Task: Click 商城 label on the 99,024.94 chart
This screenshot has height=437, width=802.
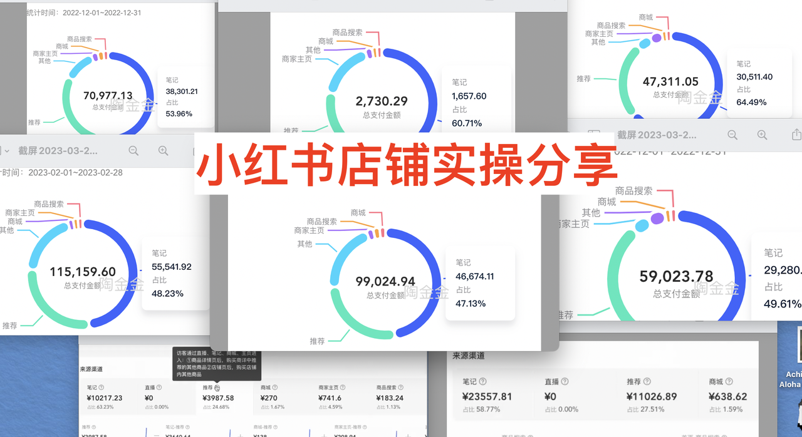Action: click(358, 213)
